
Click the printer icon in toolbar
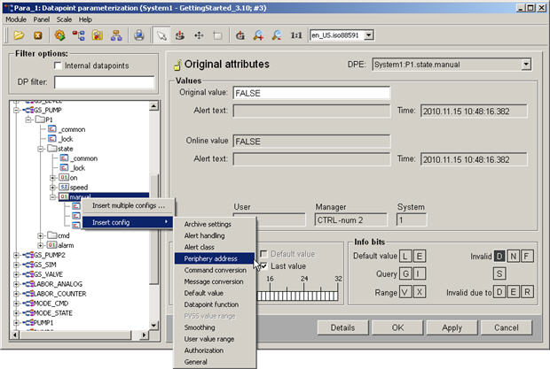(139, 35)
